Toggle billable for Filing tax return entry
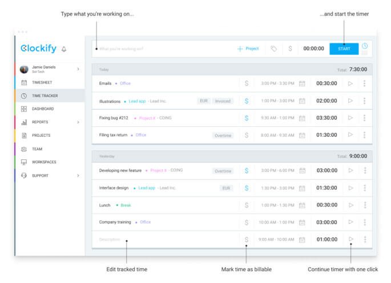The image size is (391, 283). tap(247, 135)
